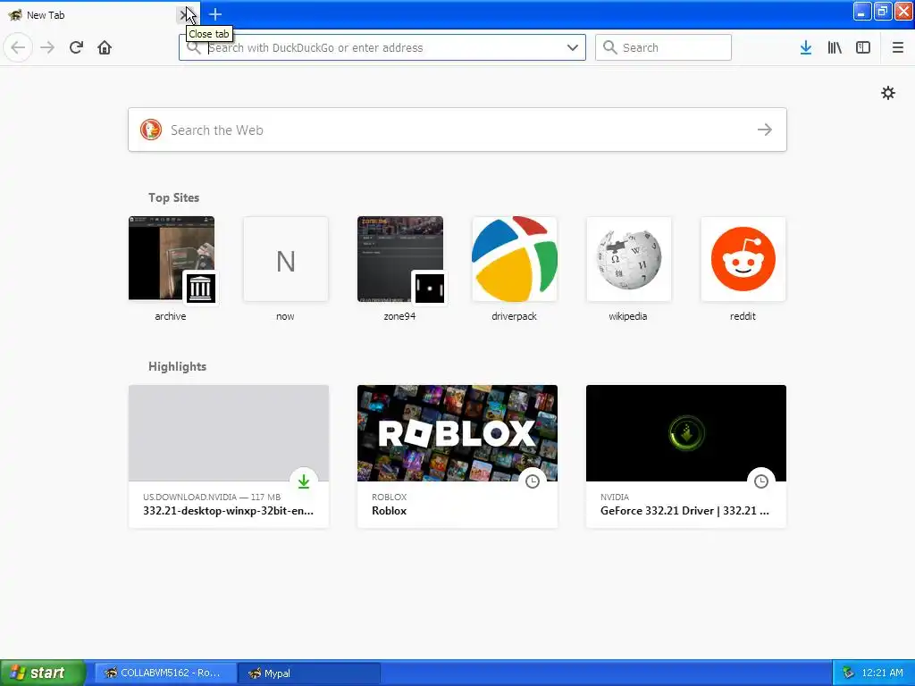Viewport: 915px width, 686px height.
Task: Click the history clock badge on Roblox card
Action: coord(533,481)
